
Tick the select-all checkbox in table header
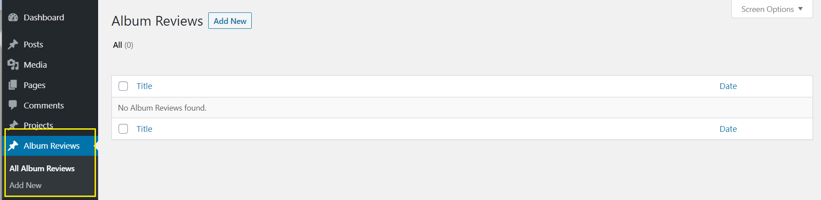point(123,86)
